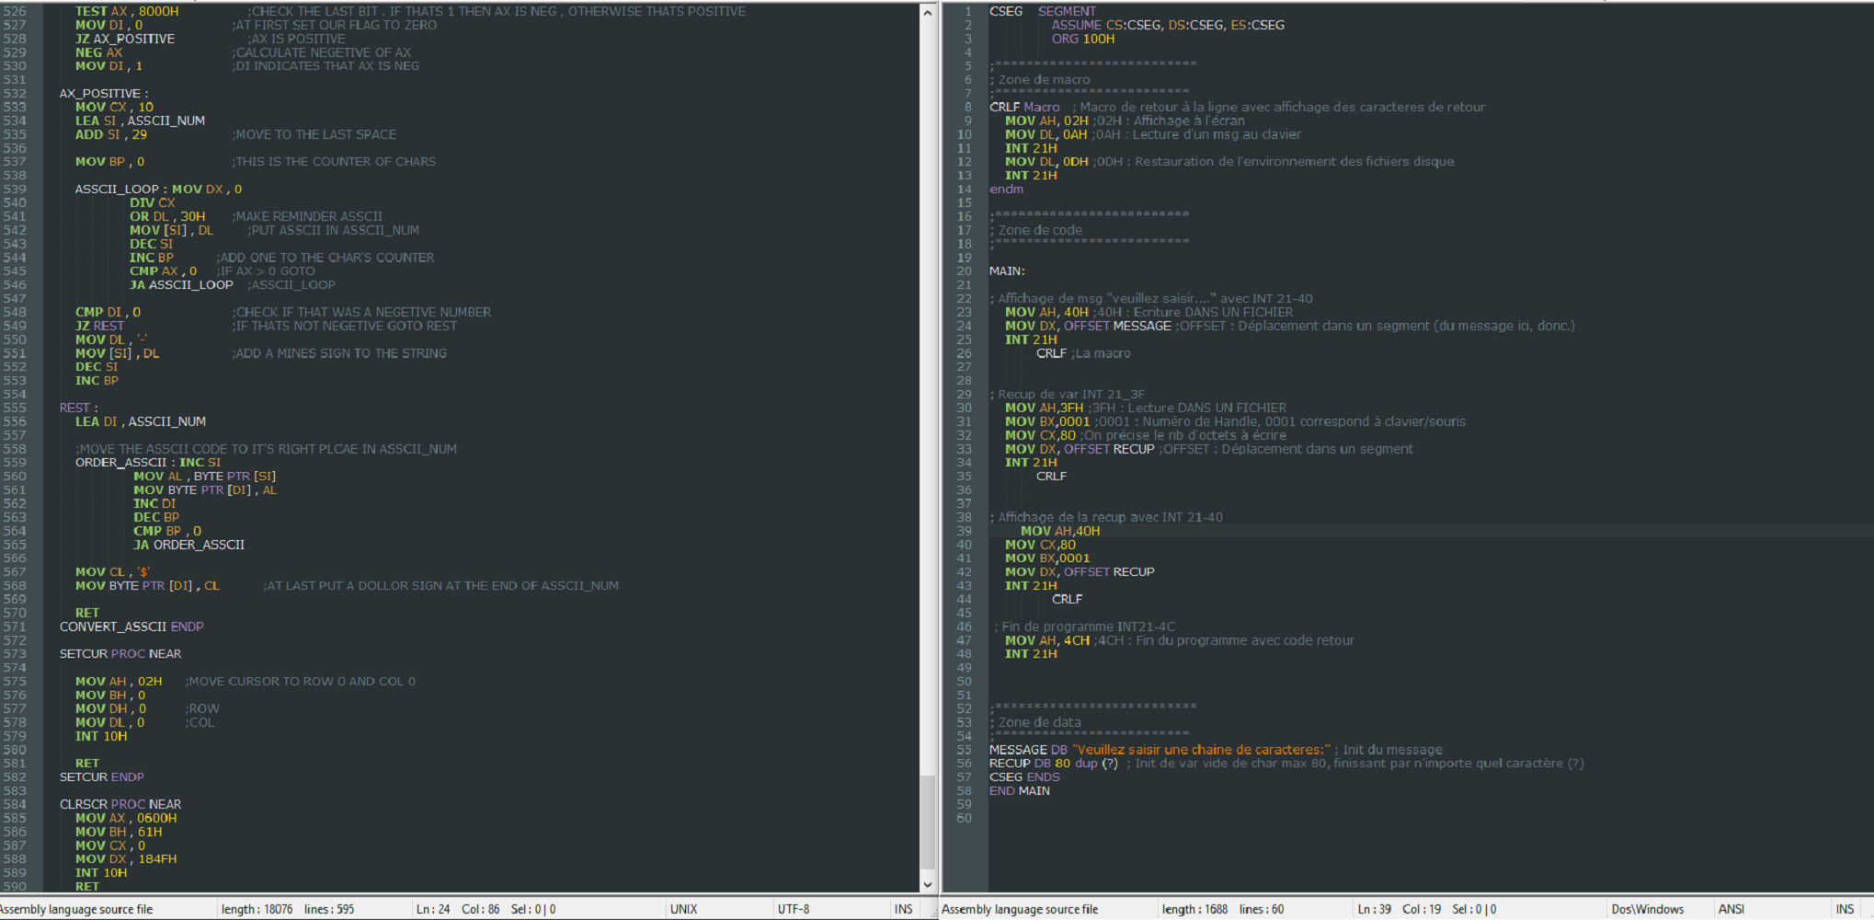The height and width of the screenshot is (920, 1874).
Task: Click 'MOV AH, 4CH' on line 47
Action: 1047,640
